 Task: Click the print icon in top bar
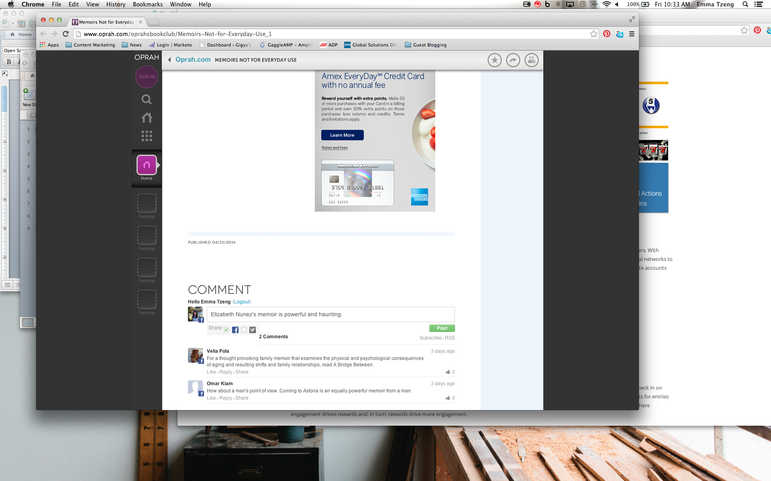(x=530, y=60)
